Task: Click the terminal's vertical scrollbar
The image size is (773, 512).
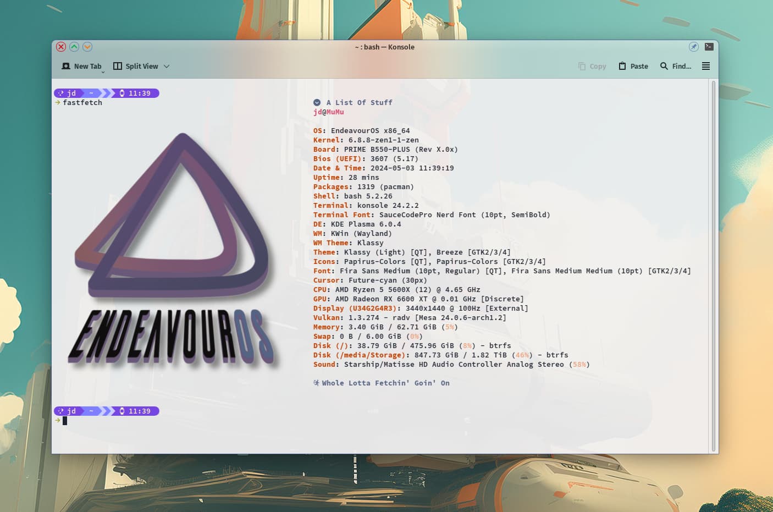Action: pyautogui.click(x=714, y=264)
